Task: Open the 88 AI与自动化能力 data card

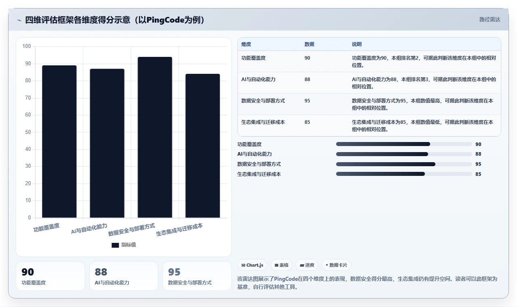Action: tap(124, 276)
